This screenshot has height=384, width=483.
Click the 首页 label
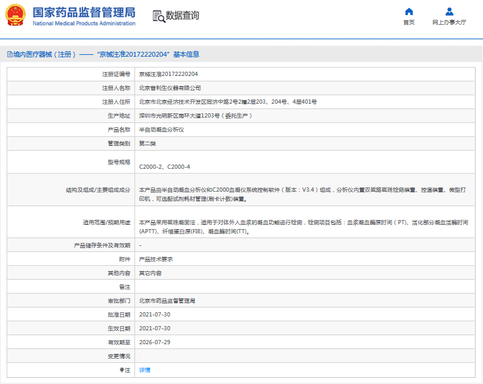point(409,22)
